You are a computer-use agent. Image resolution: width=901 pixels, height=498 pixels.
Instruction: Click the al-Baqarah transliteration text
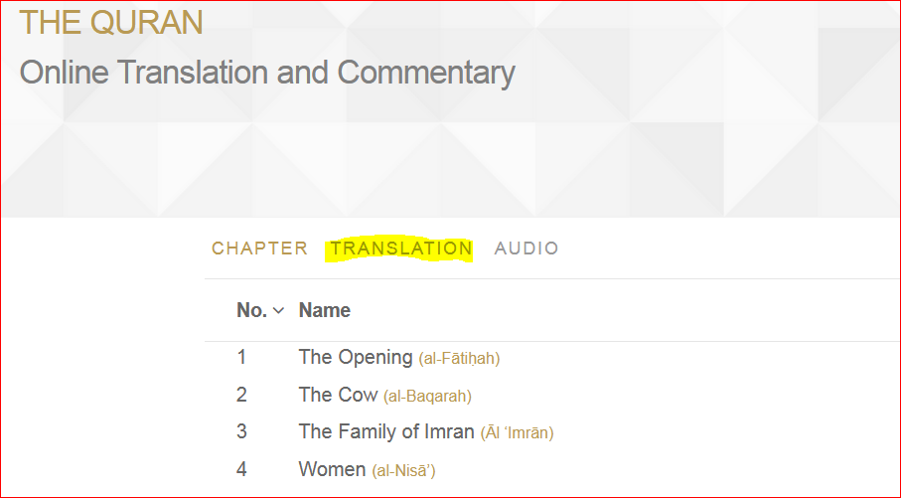[427, 397]
